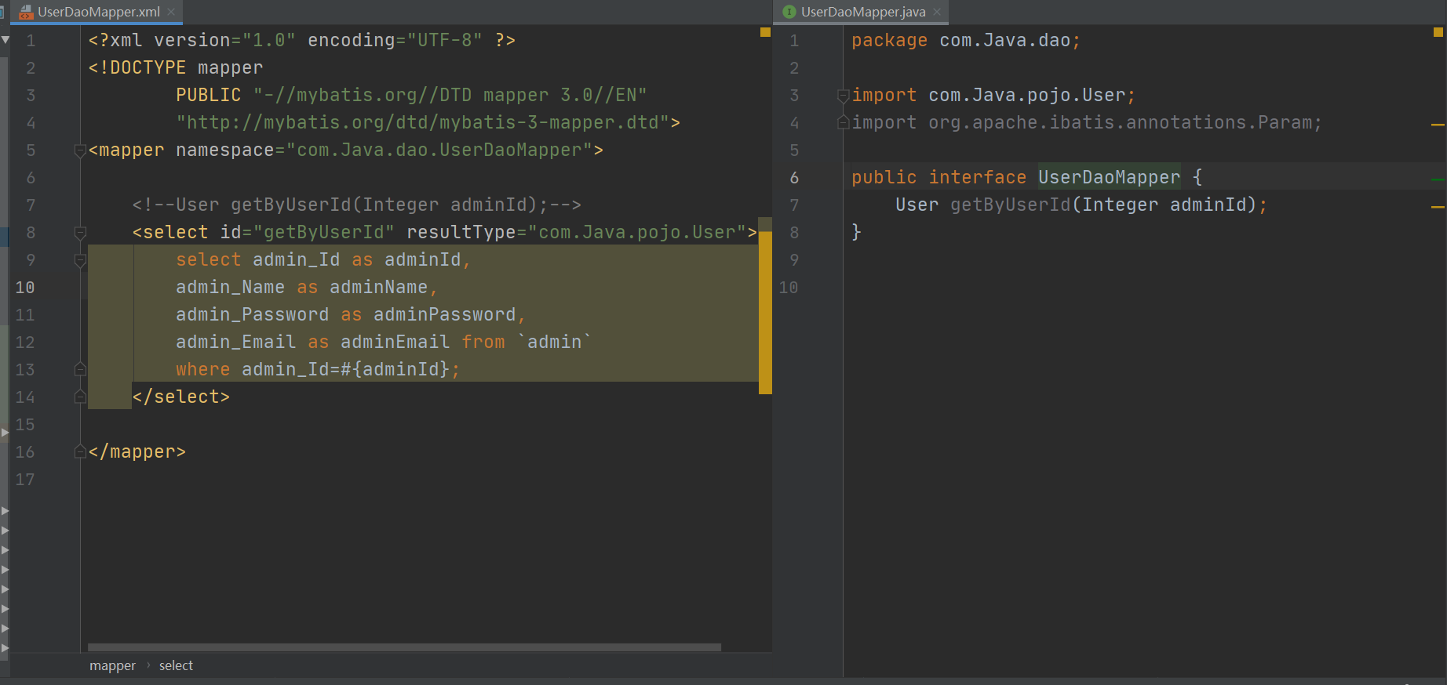Viewport: 1447px width, 685px height.
Task: Click the interface icon on UserDaoMapper.java tab
Action: click(x=789, y=12)
